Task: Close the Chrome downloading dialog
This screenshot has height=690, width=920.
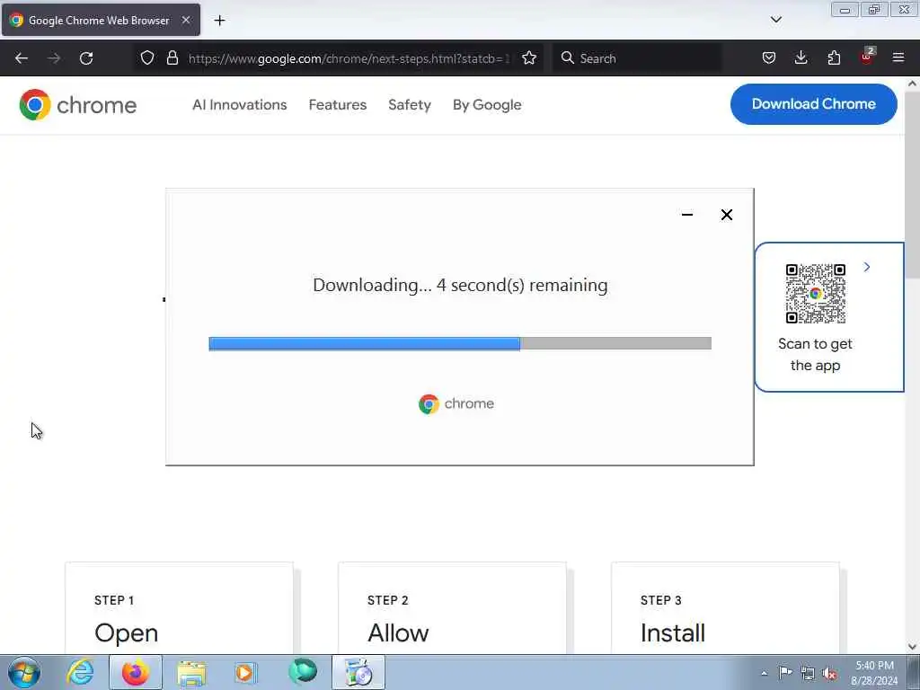Action: coord(726,215)
